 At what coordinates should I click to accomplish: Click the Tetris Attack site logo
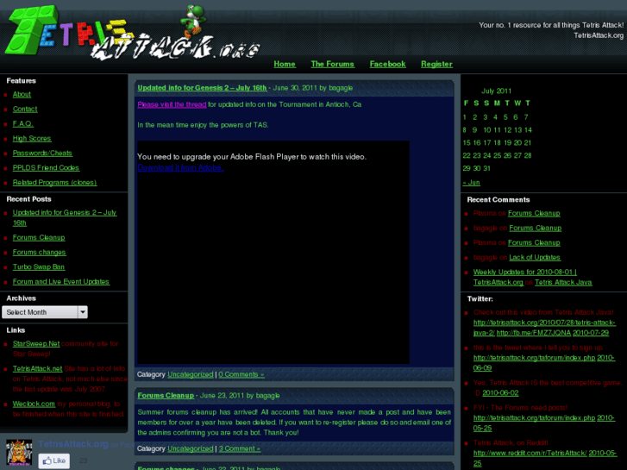pyautogui.click(x=132, y=33)
